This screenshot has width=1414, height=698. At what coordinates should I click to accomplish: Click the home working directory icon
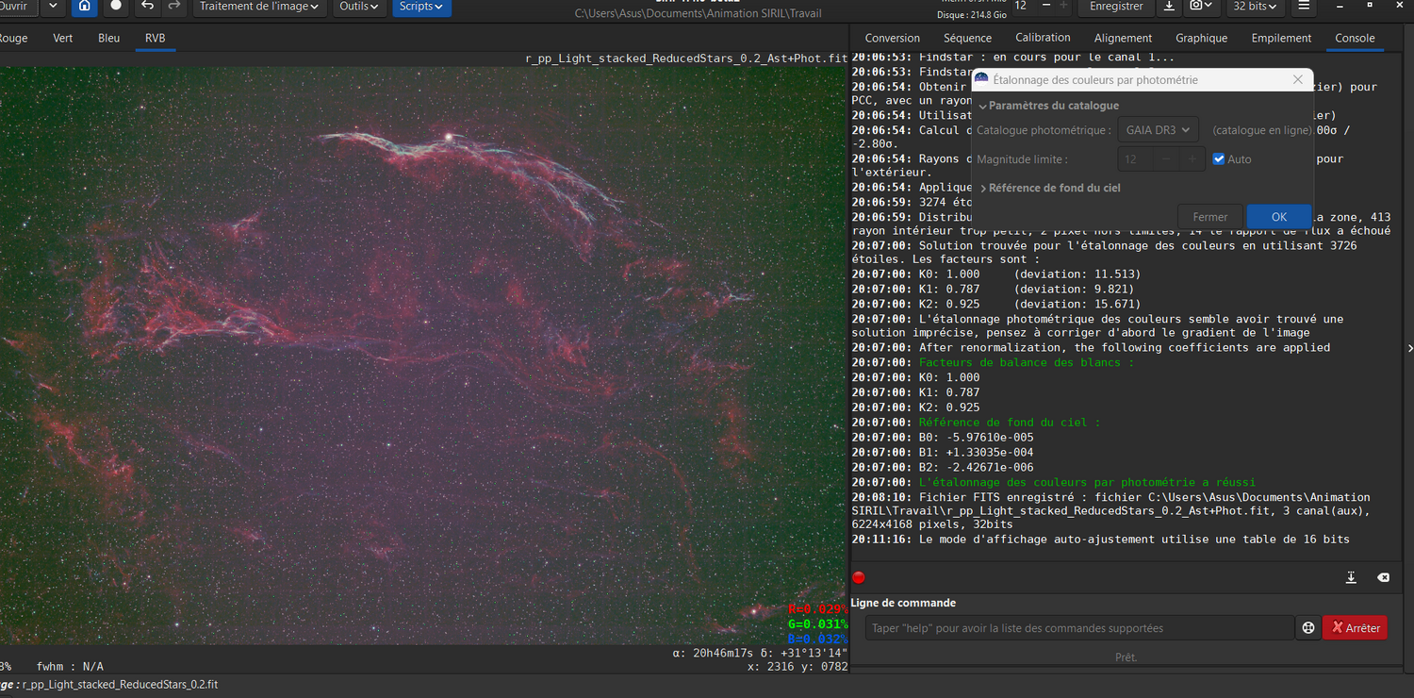click(x=85, y=7)
